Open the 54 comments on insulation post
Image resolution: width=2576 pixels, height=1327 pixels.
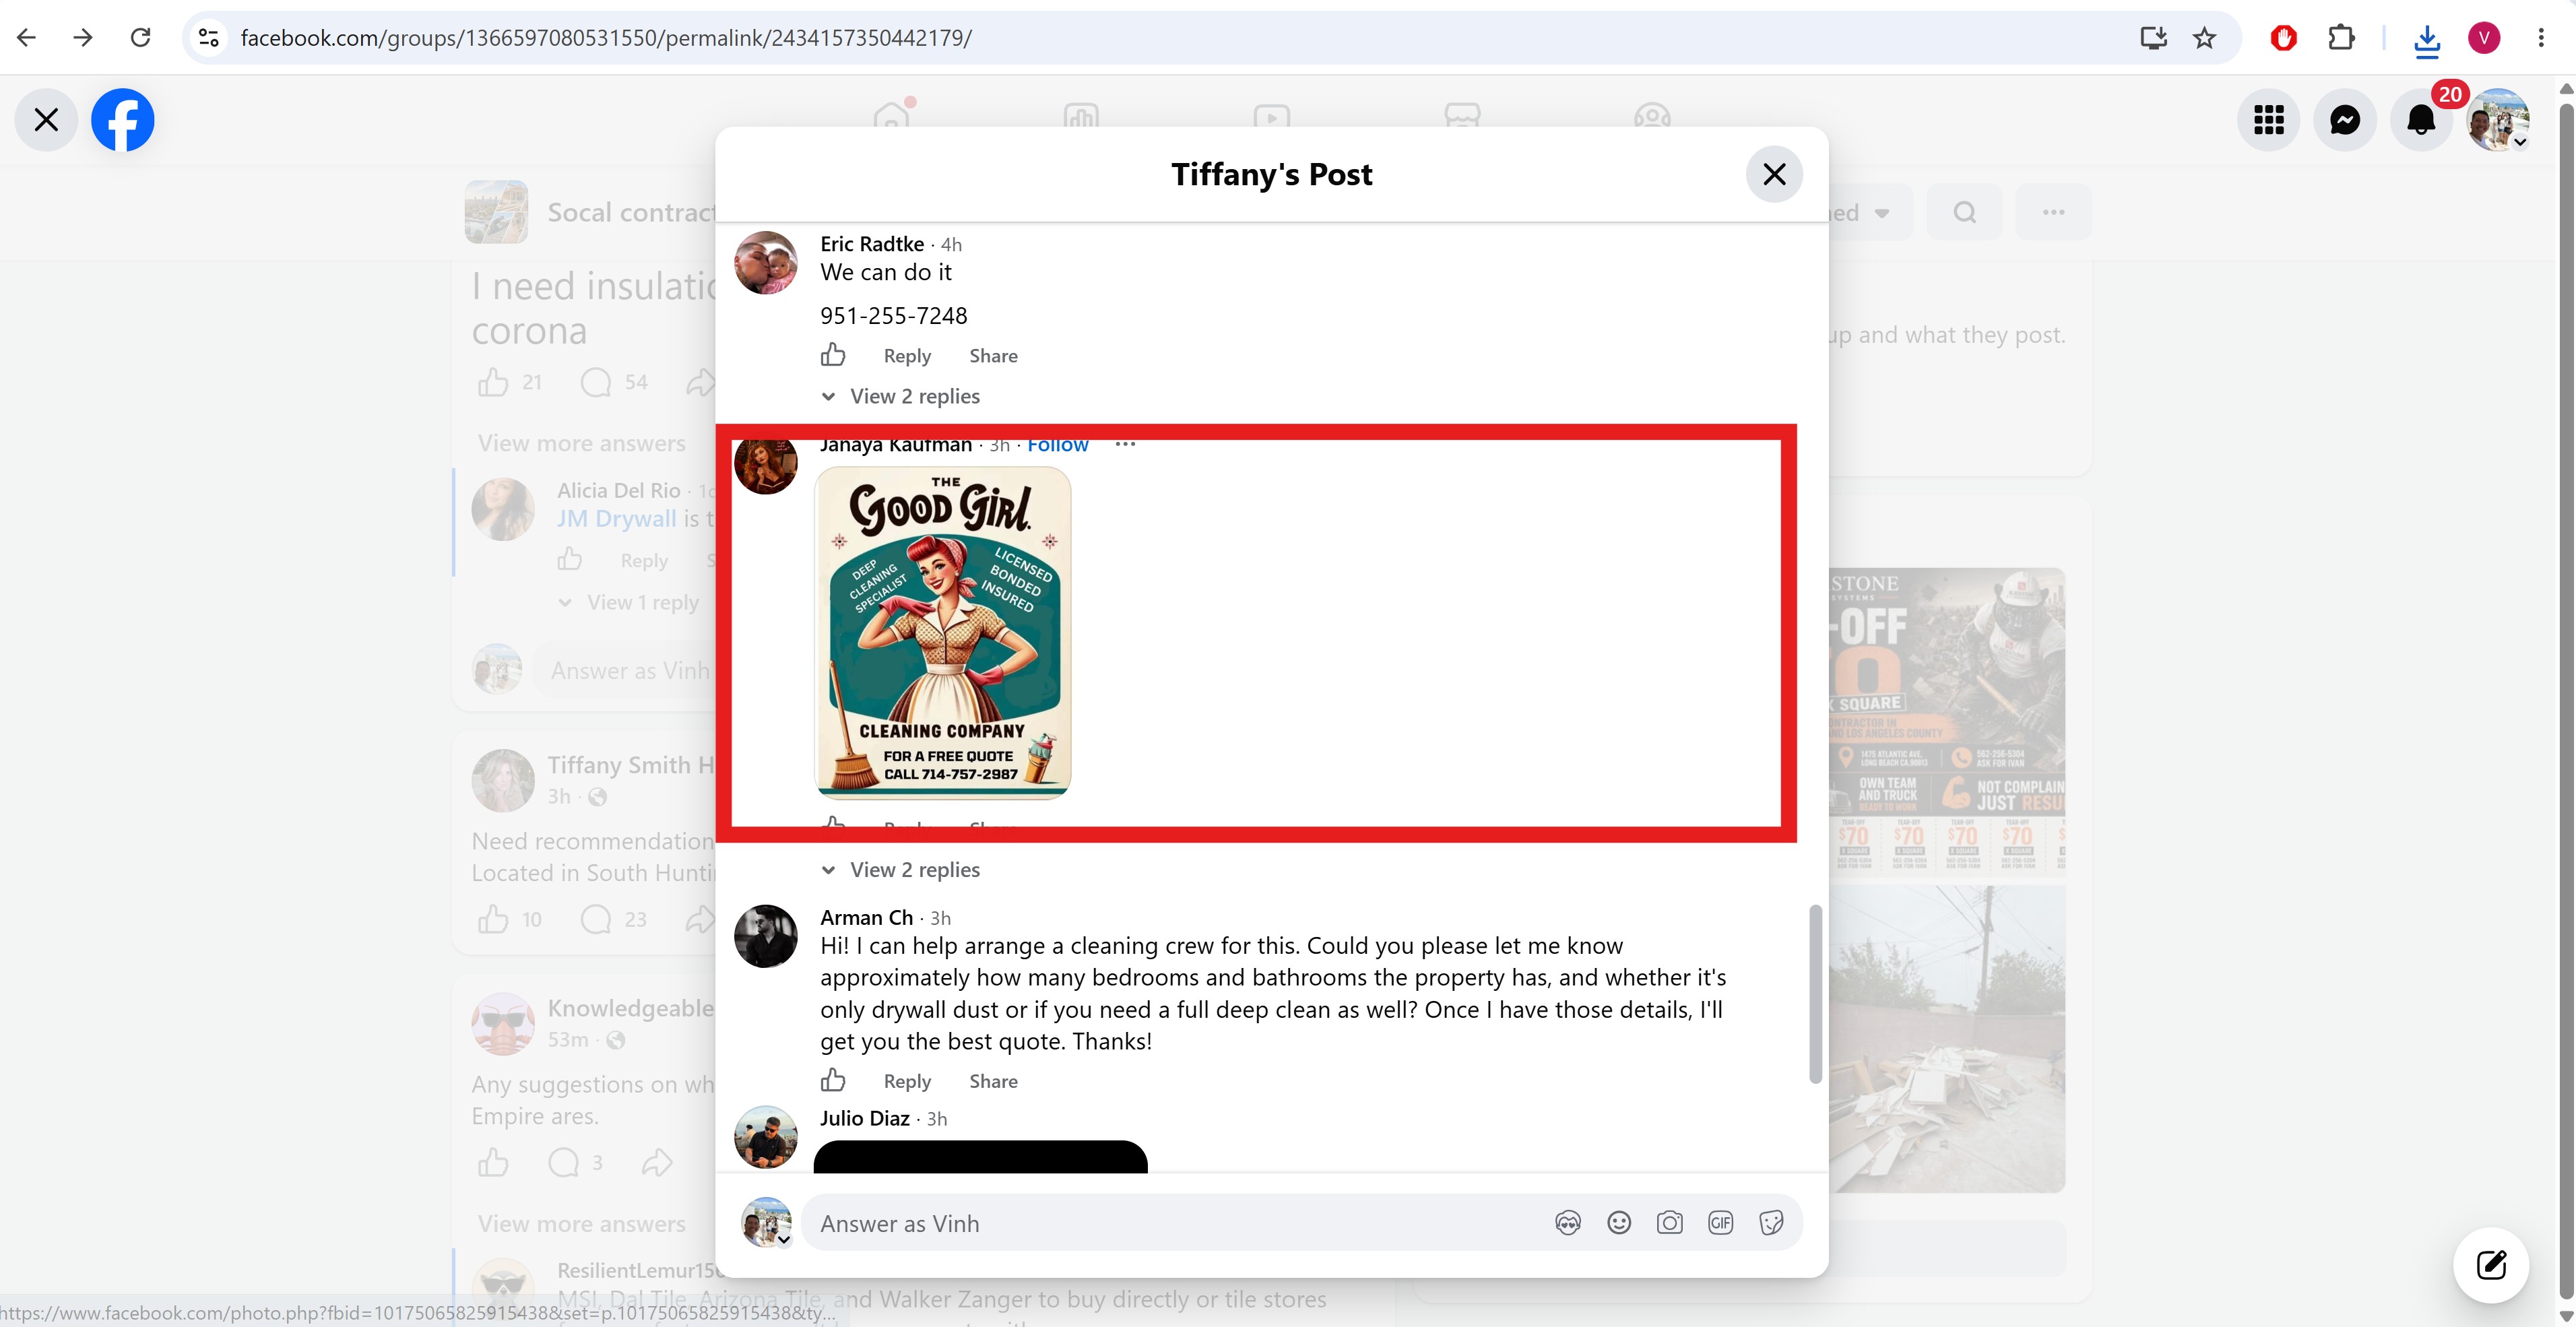pyautogui.click(x=614, y=382)
